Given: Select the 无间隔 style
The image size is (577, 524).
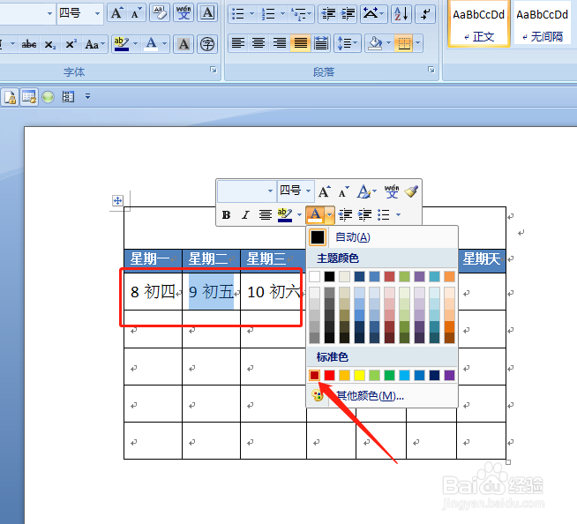Looking at the screenshot, I should click(543, 25).
